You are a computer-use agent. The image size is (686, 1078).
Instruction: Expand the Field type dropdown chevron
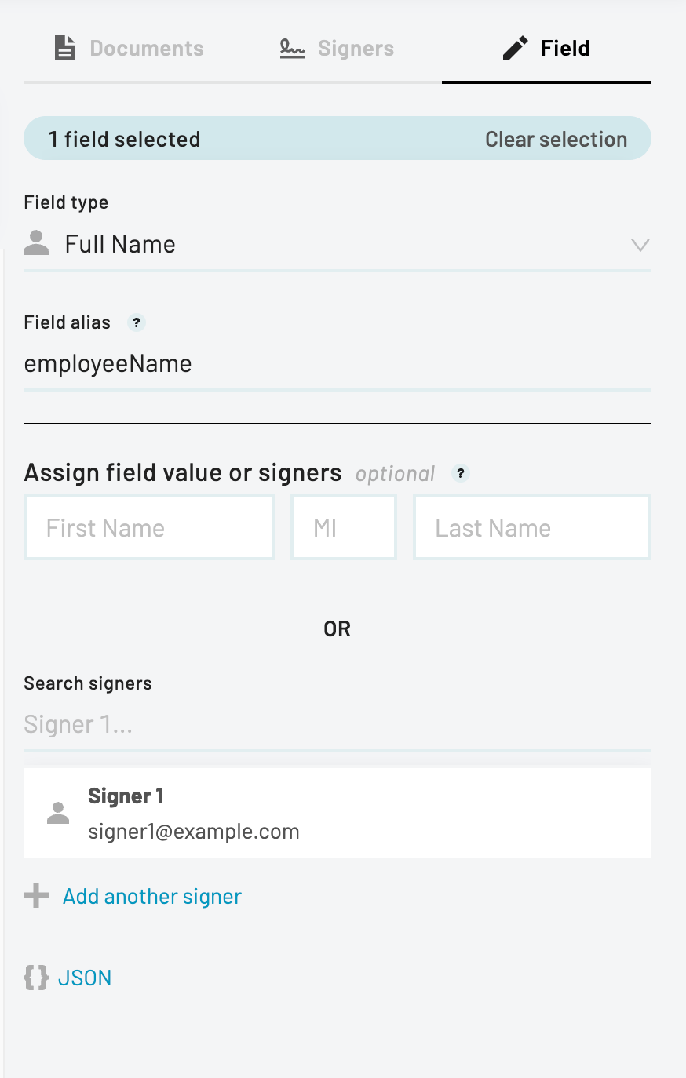click(x=640, y=245)
